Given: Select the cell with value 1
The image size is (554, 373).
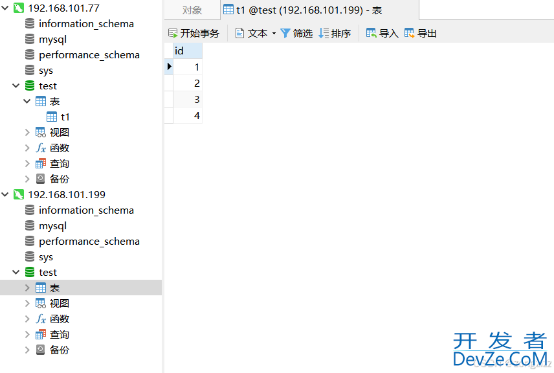Looking at the screenshot, I should click(x=188, y=67).
